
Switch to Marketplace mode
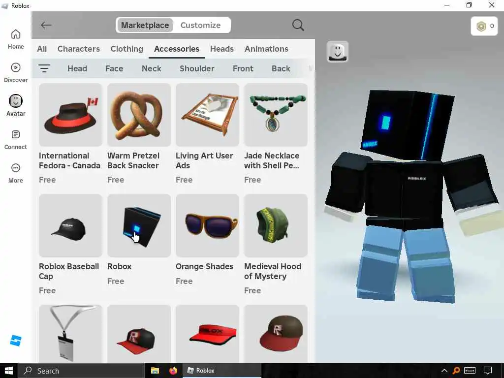tap(145, 25)
